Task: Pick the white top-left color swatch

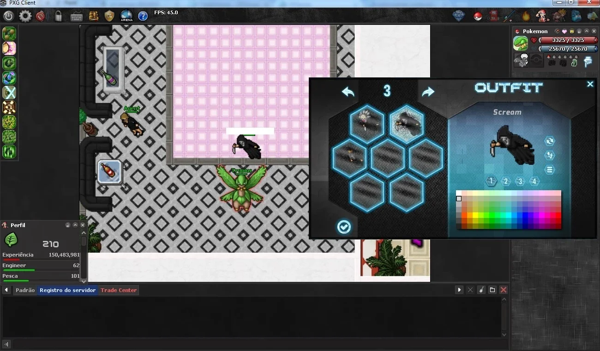Action: click(x=459, y=193)
